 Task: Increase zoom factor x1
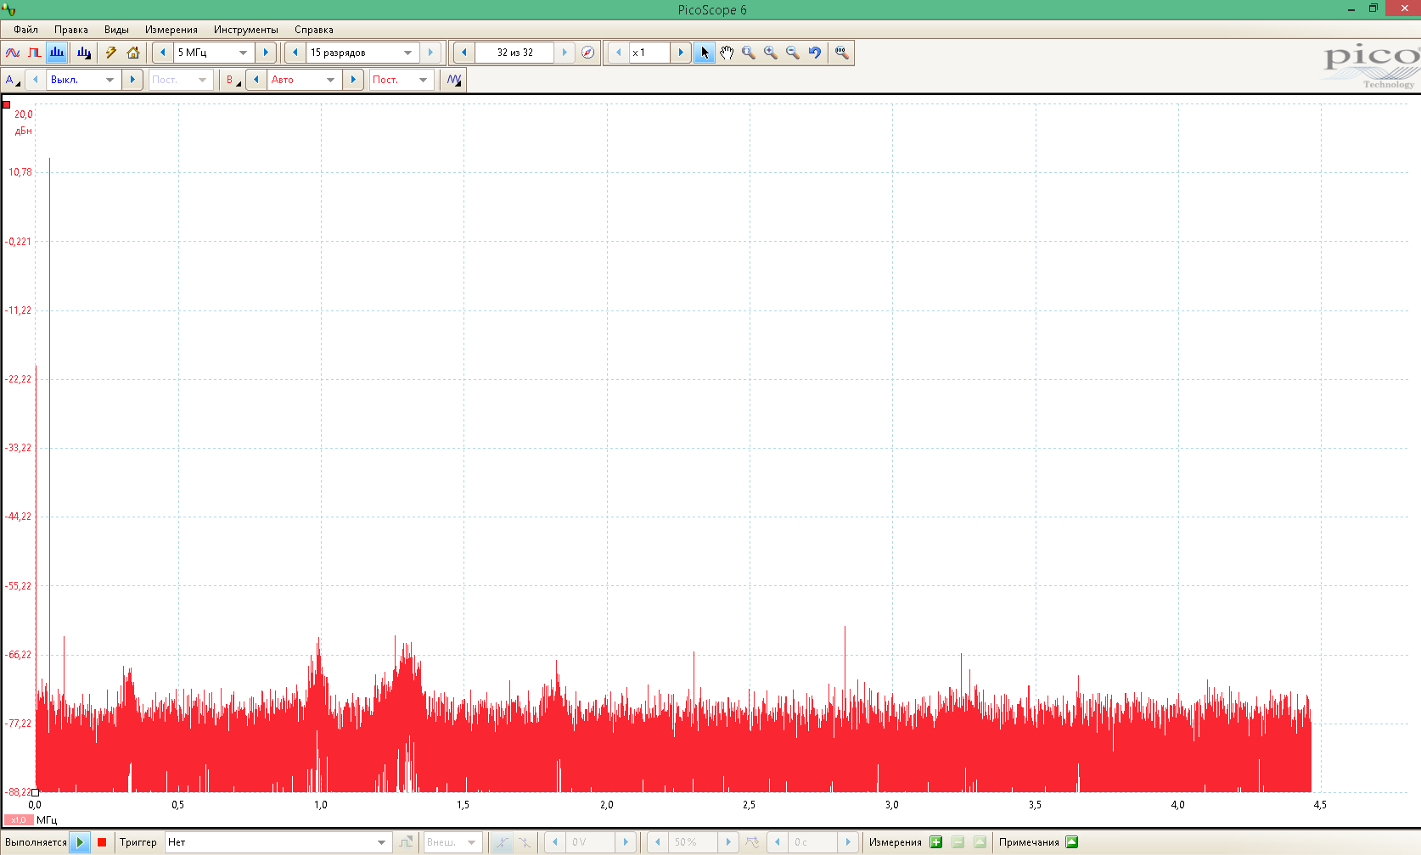click(681, 53)
